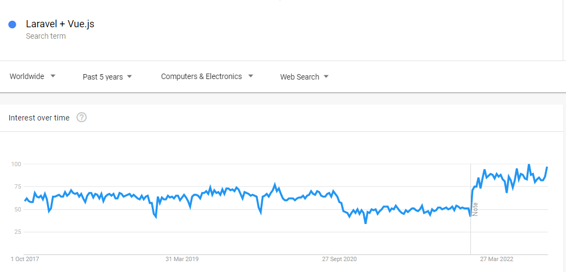The height and width of the screenshot is (272, 566).
Task: Click the Note marker on the chart
Action: click(x=475, y=209)
